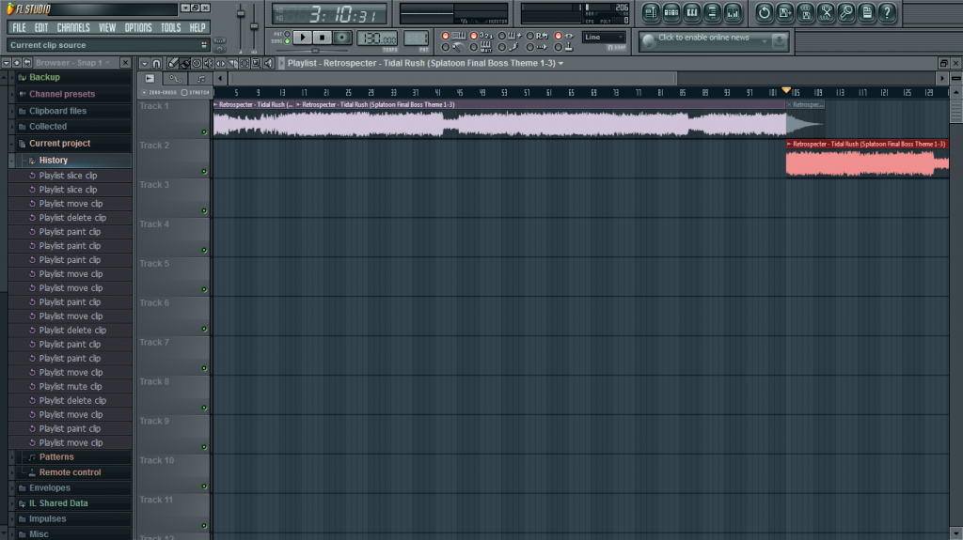The height and width of the screenshot is (540, 963).
Task: Click the orange playhead marker on timeline
Action: click(x=786, y=91)
